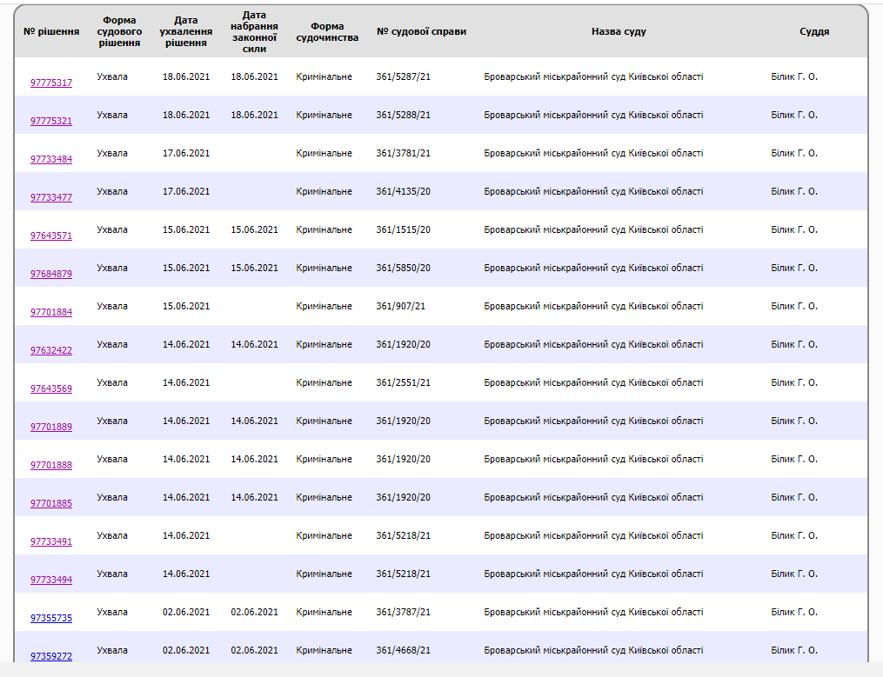Open decision link 97701889
883x677 pixels.
coord(51,428)
